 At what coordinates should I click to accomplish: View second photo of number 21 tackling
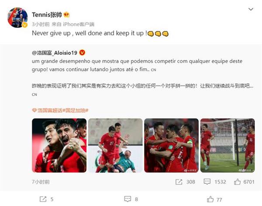[115, 145]
